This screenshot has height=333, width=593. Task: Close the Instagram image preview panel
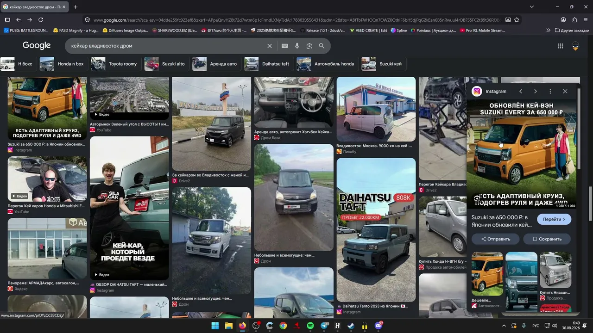pyautogui.click(x=565, y=92)
